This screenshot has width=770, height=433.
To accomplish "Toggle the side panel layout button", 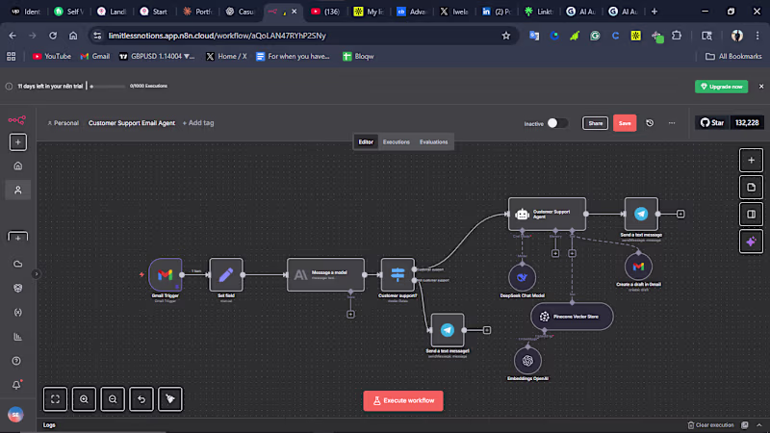I will pyautogui.click(x=751, y=214).
